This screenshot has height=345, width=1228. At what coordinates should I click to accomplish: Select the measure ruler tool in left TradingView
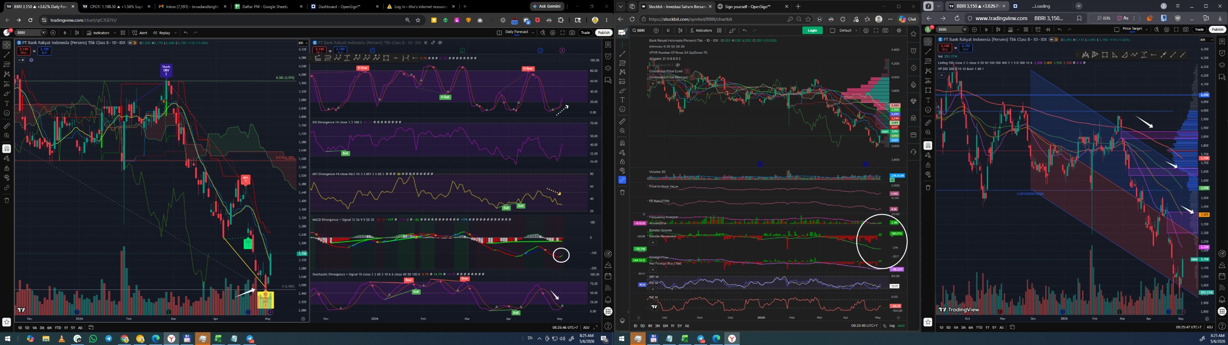[7, 126]
